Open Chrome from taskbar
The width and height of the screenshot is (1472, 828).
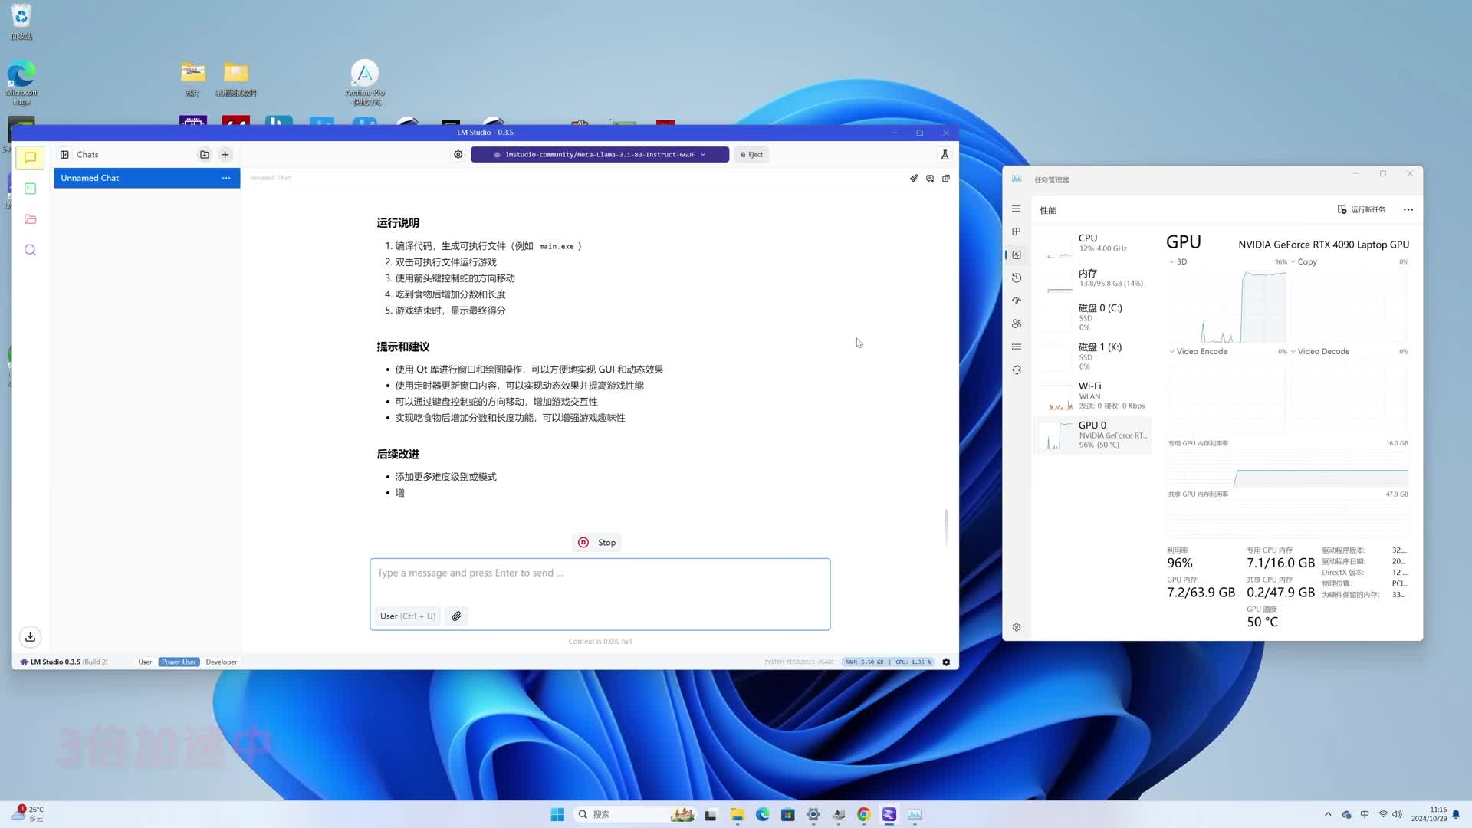863,814
